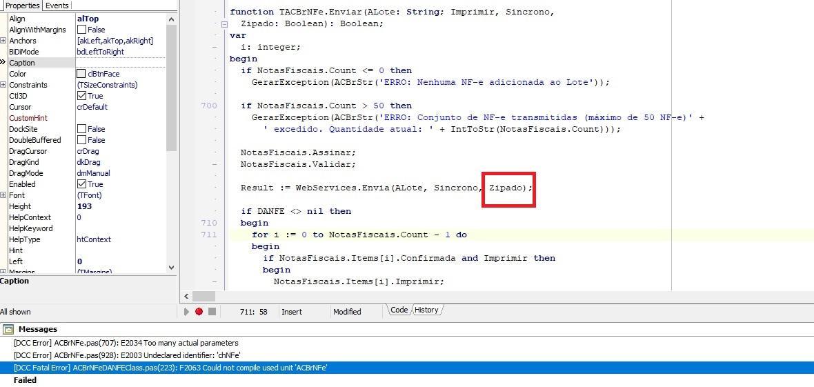Toggle the DockSite checkbox
Viewport: 814px width, 387px height.
pyautogui.click(x=81, y=129)
